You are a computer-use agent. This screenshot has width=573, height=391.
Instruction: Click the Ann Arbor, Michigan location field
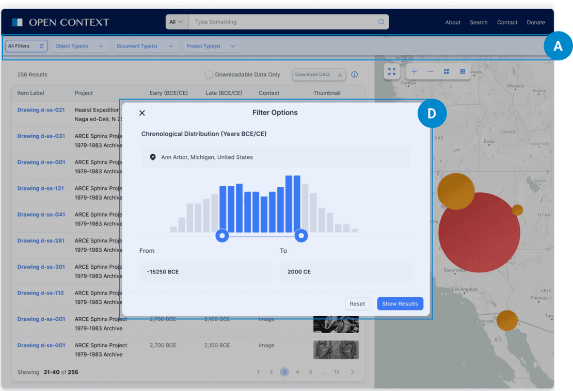coord(276,157)
